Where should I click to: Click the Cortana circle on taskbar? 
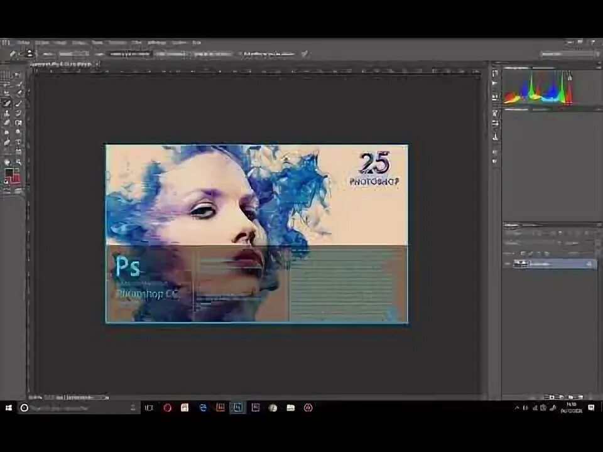tap(24, 408)
